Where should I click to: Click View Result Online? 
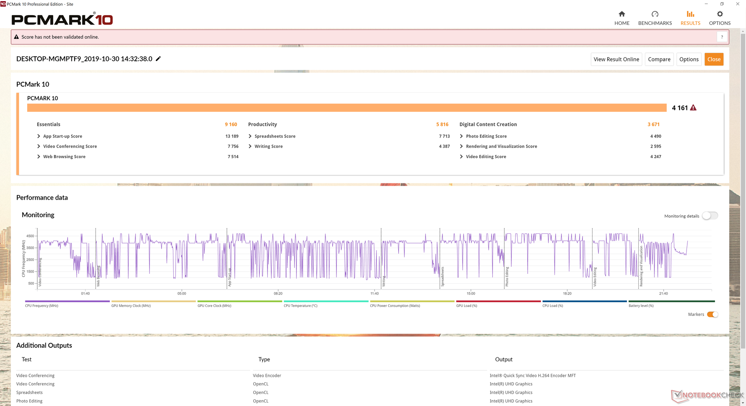click(x=616, y=59)
